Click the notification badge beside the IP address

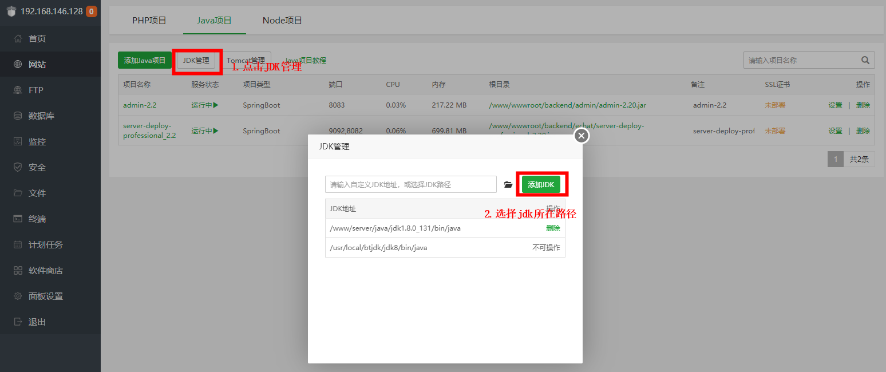[x=91, y=11]
